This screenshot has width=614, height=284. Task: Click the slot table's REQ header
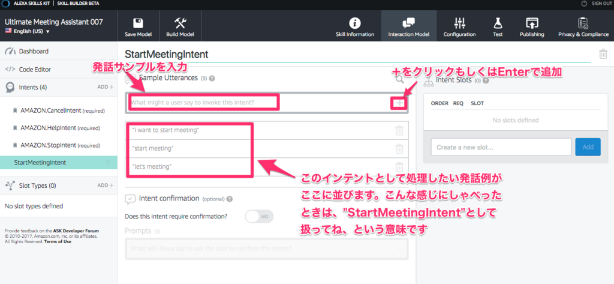pos(459,103)
